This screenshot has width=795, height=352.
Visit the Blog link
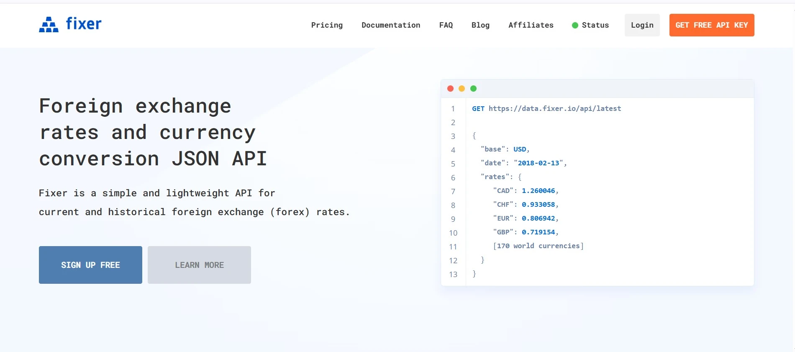click(x=480, y=25)
